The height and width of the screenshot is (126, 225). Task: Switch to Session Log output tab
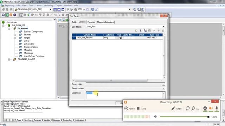pos(67,120)
